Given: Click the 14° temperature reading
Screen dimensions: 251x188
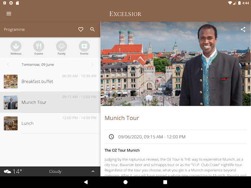Looking at the screenshot, I should pyautogui.click(x=17, y=171).
